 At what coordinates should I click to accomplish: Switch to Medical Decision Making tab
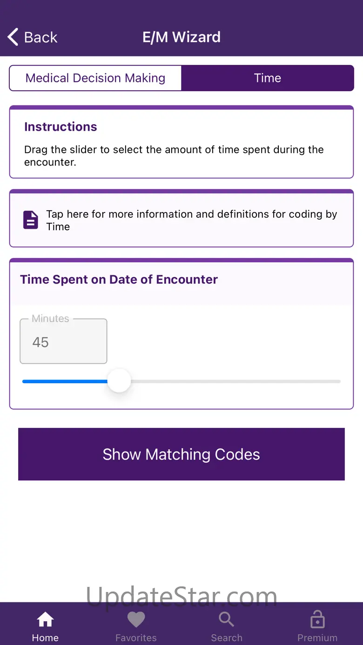95,78
